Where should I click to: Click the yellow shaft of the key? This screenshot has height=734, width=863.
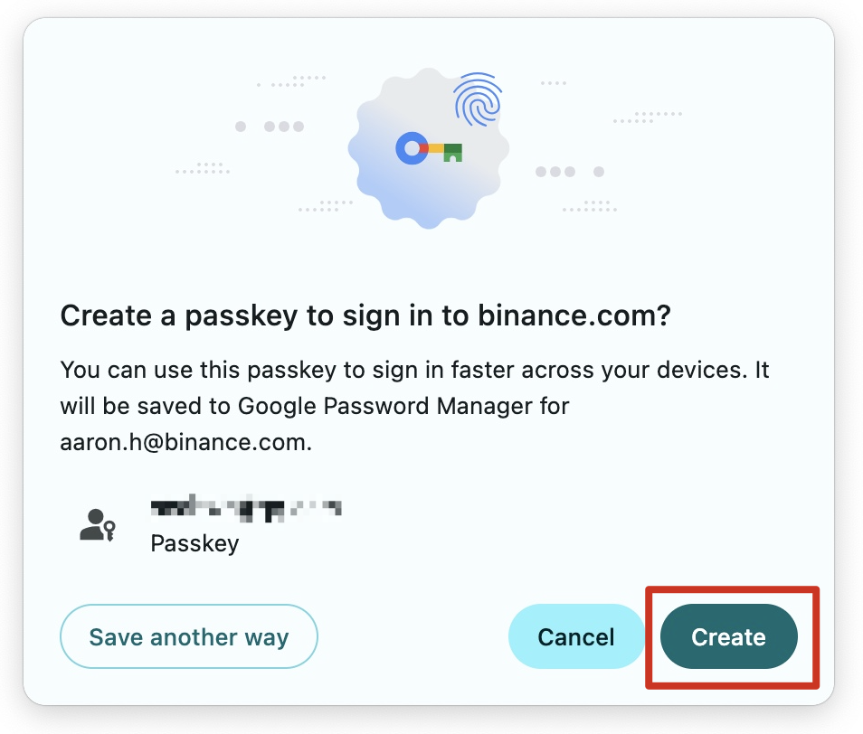(x=435, y=148)
